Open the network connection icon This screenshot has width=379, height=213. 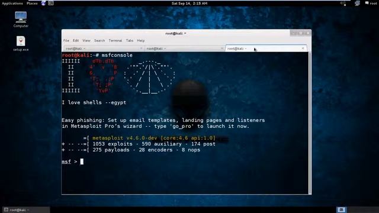[357, 3]
